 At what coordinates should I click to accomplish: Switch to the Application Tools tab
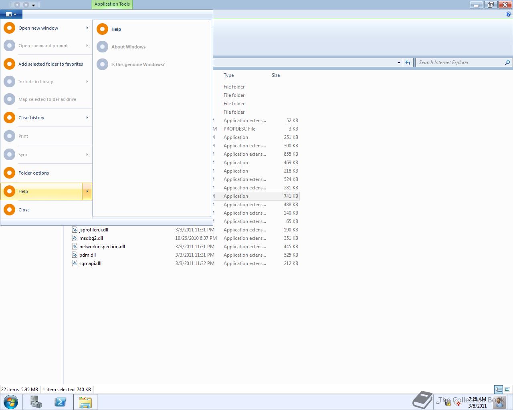112,4
